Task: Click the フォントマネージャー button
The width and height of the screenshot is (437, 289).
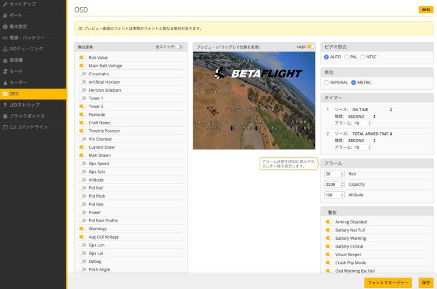Action: click(388, 282)
